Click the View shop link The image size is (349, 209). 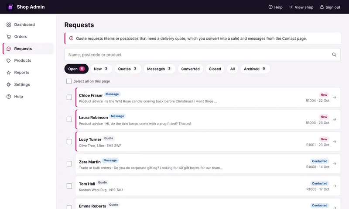click(301, 7)
